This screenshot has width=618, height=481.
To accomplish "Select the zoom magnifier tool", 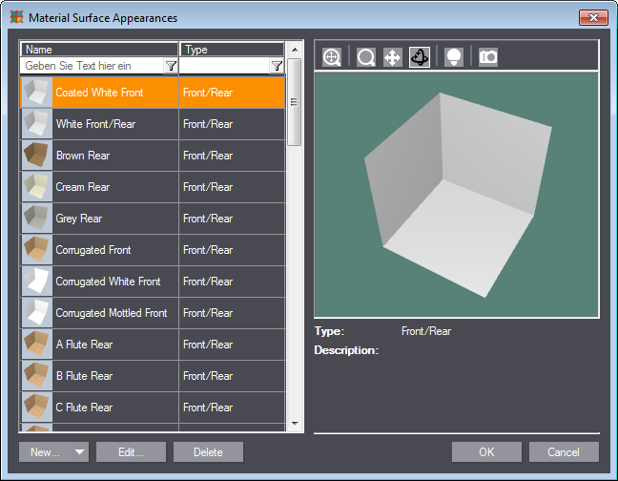I will [366, 57].
